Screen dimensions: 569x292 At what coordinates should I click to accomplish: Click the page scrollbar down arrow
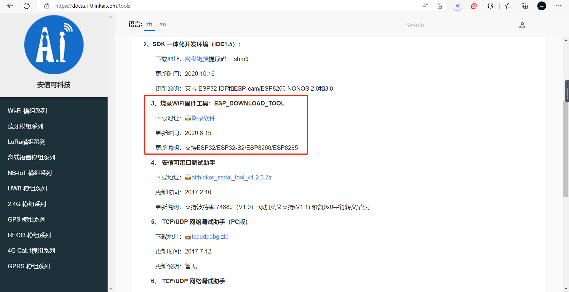[566, 289]
